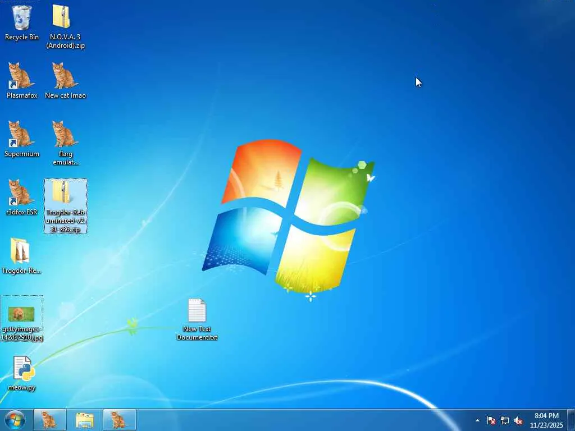Select the Trogdor-Re... folder icon
The width and height of the screenshot is (575, 431).
coord(22,256)
